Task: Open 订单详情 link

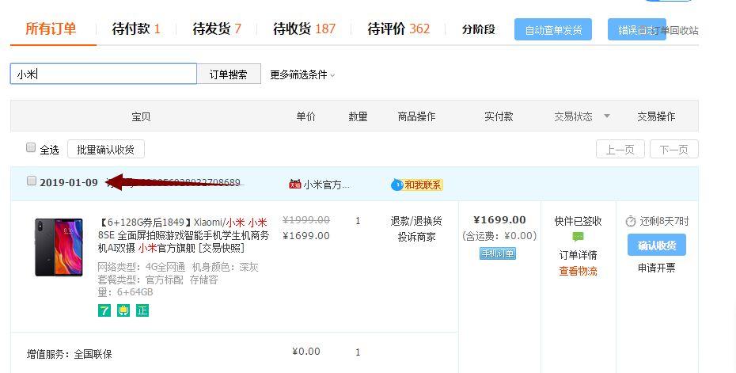Action: click(x=578, y=255)
